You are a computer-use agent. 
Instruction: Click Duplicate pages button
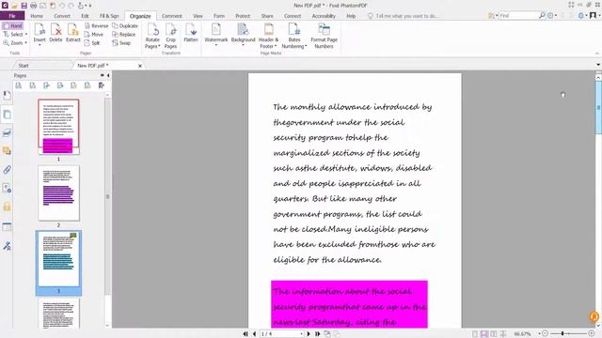pos(125,25)
